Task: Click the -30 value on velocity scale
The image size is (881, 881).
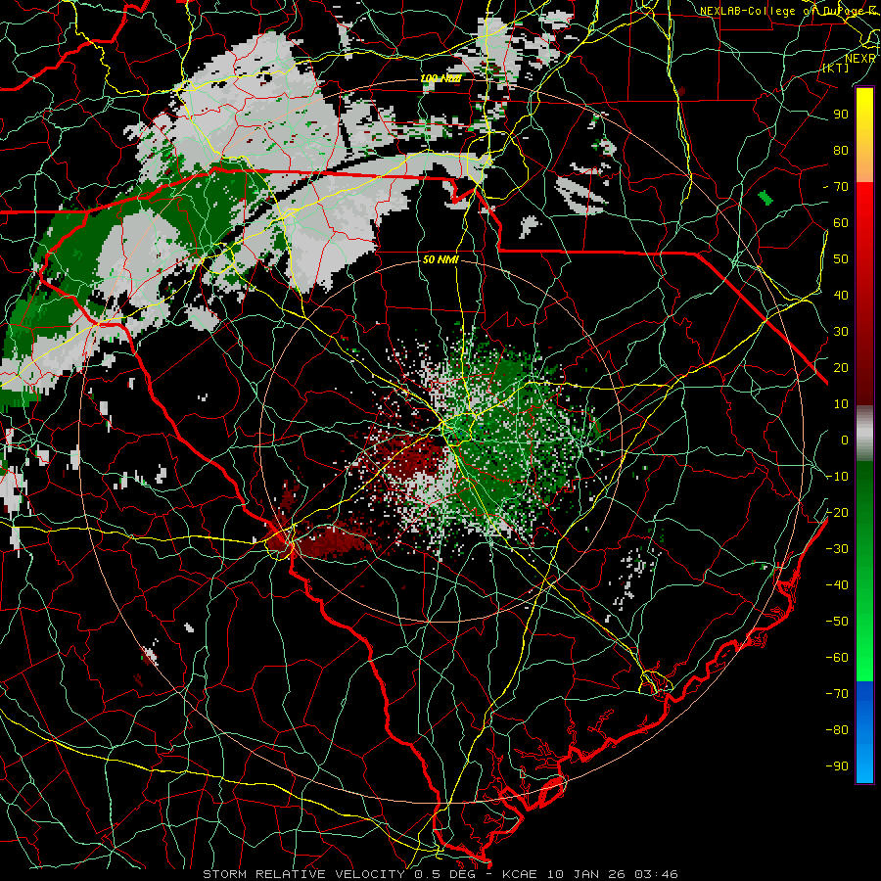Action: [x=837, y=549]
